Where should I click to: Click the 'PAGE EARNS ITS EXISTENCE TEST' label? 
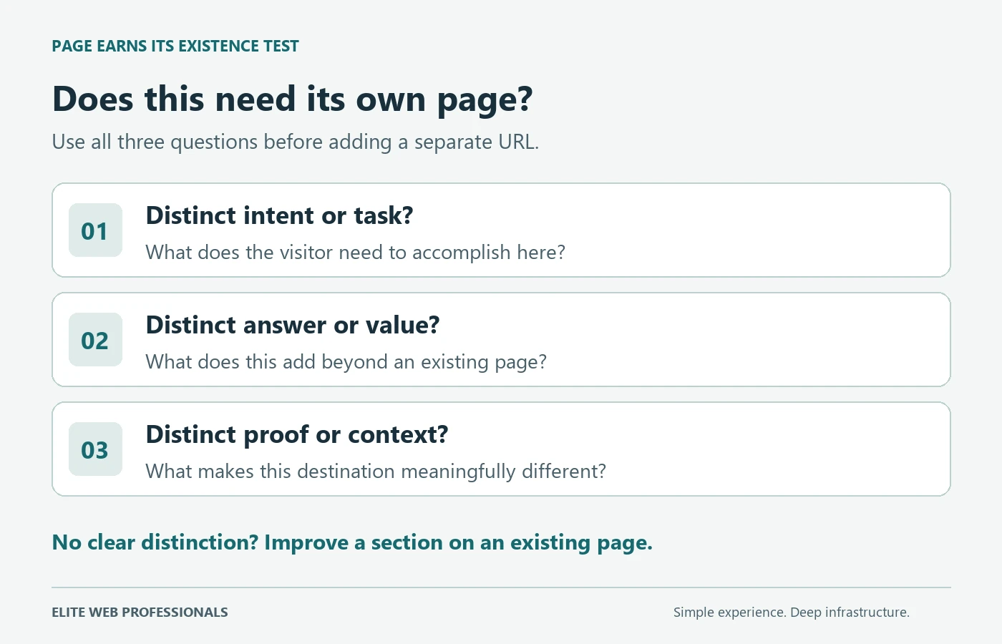[x=175, y=47]
